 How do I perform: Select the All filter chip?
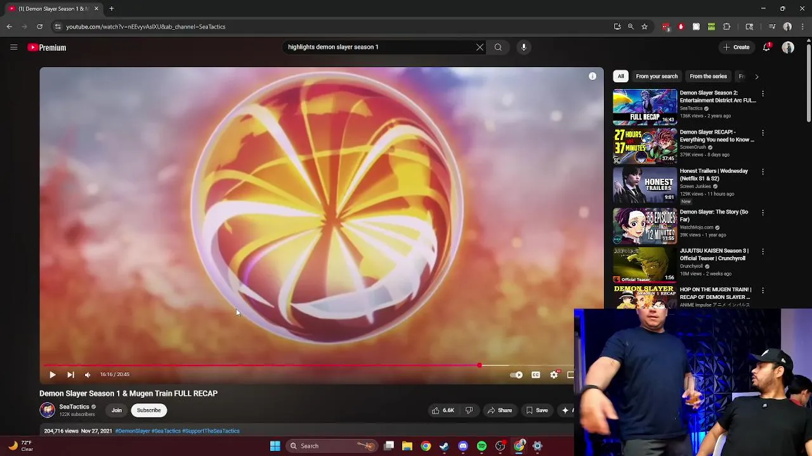click(620, 76)
